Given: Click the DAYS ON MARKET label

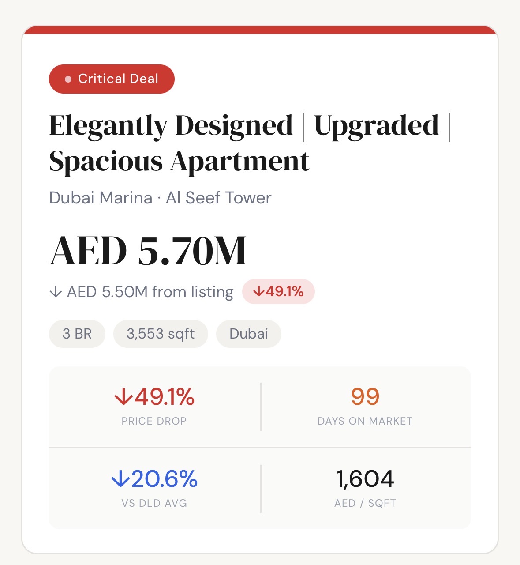Looking at the screenshot, I should (x=365, y=421).
